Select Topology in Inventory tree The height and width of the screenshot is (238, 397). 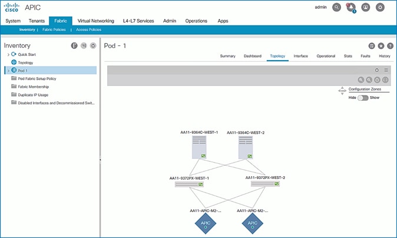point(25,62)
